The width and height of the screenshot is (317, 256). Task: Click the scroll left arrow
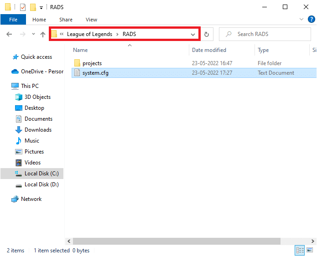[69, 241]
